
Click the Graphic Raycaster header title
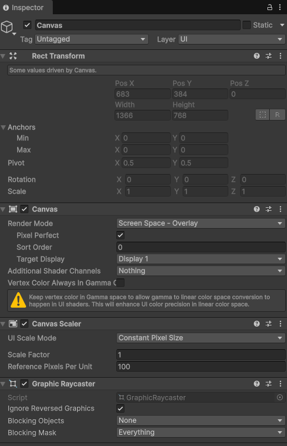point(63,384)
